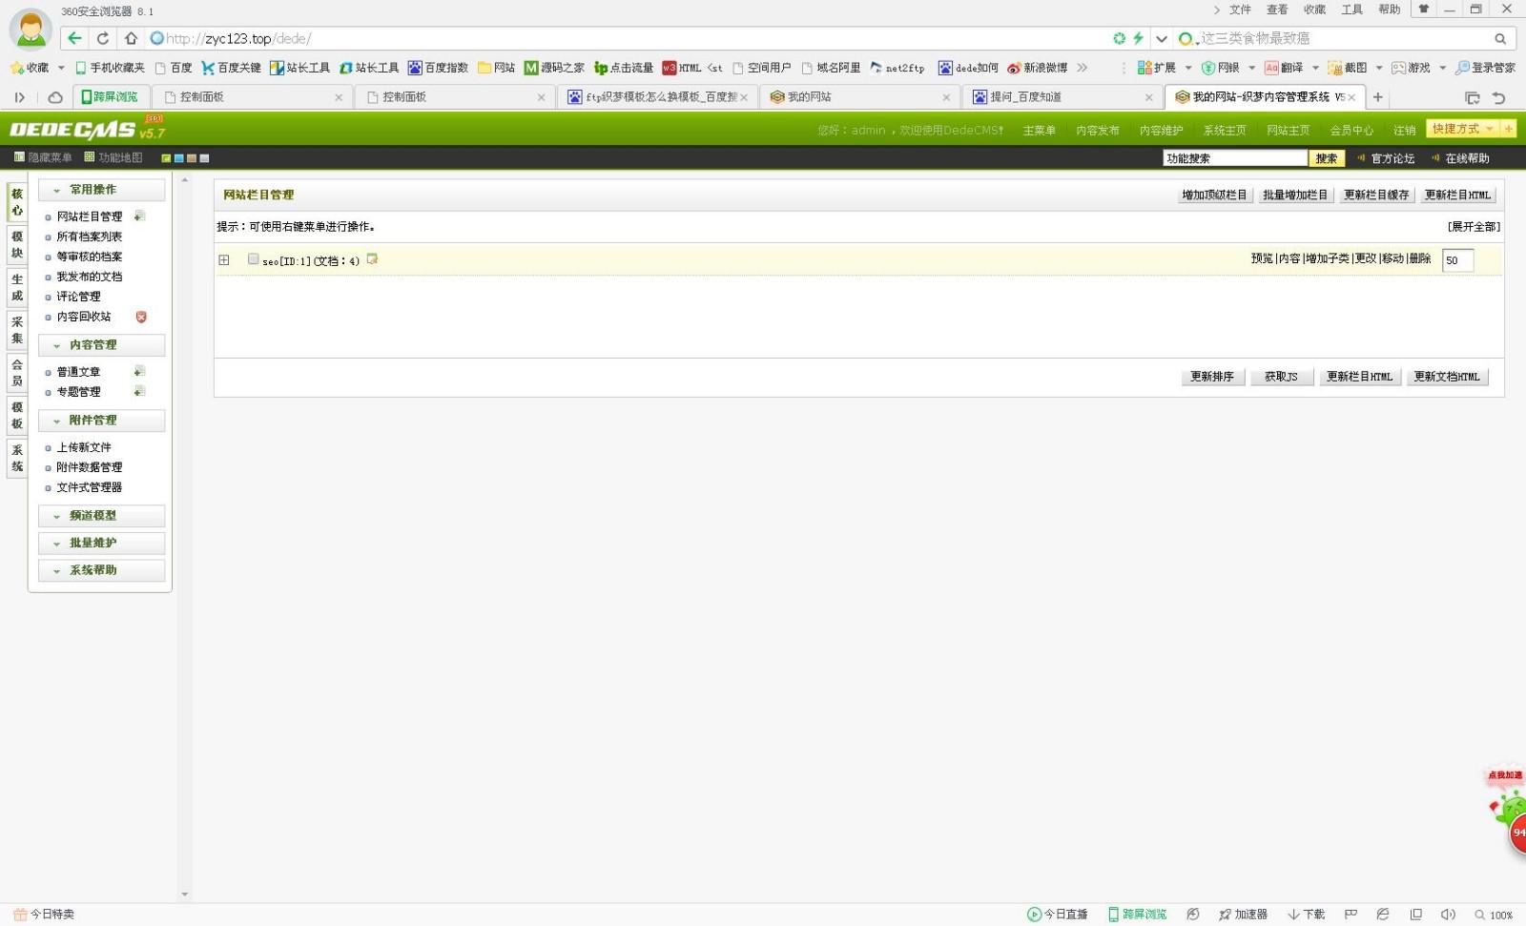Click the 更新文档HTML button
This screenshot has width=1526, height=926.
click(x=1447, y=377)
